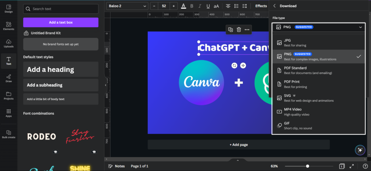371x171 pixels.
Task: Toggle uppercase aA formatting
Action: pos(216,6)
